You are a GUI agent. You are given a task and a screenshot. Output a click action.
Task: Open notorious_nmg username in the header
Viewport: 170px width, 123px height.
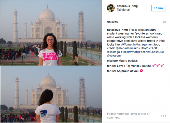click(127, 6)
